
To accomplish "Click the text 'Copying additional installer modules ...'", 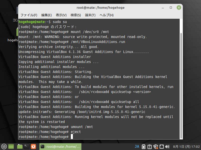I will click(59, 62).
